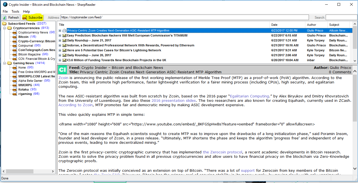Open the Help menu
The image size is (358, 183).
(26, 12)
